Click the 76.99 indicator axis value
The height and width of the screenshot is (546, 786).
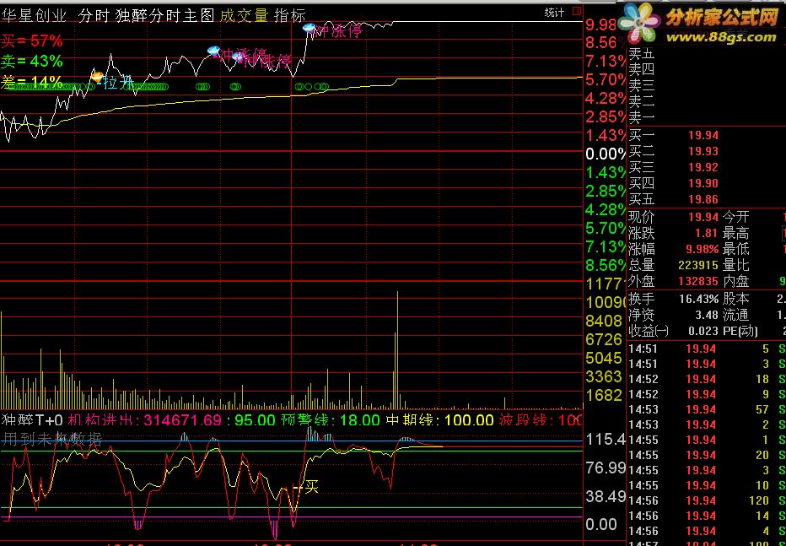(x=606, y=468)
